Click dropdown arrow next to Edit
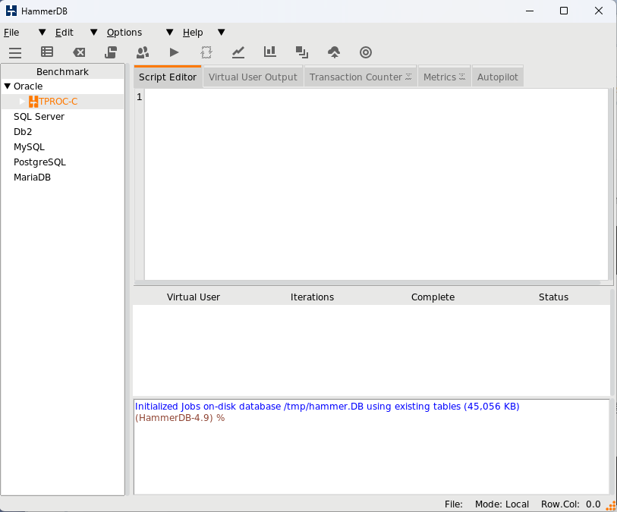617x512 pixels. tap(93, 33)
